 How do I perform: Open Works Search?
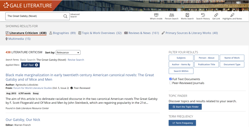coord(187,16)
